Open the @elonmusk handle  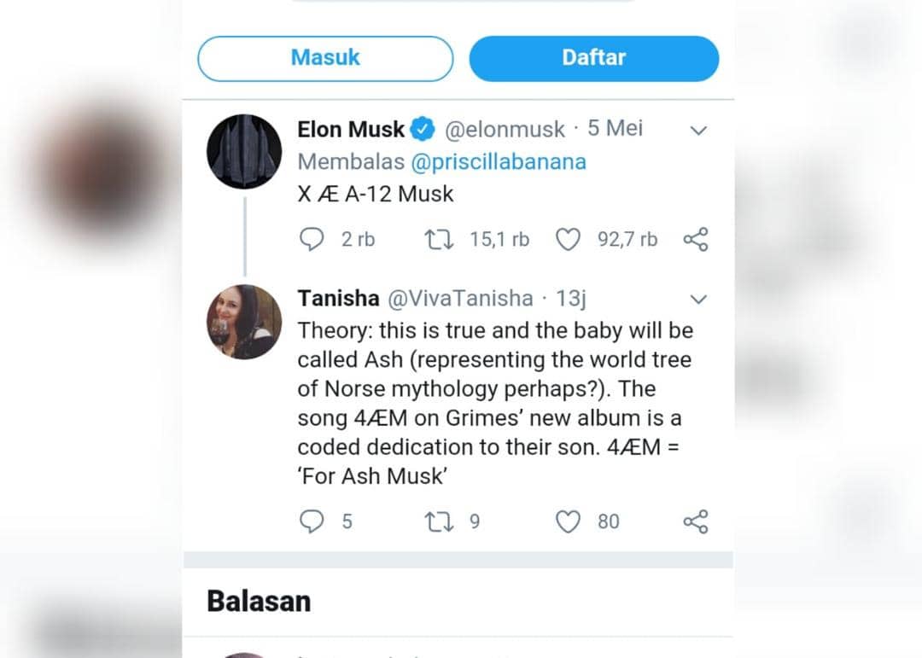[x=505, y=130]
